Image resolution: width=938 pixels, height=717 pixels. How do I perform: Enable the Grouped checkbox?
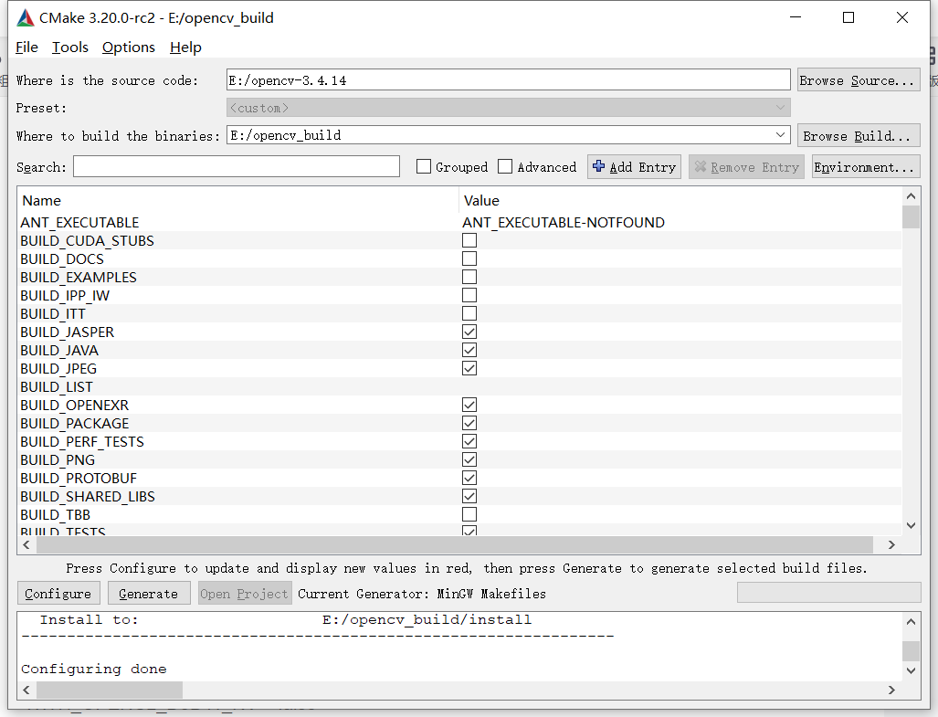[x=424, y=166]
